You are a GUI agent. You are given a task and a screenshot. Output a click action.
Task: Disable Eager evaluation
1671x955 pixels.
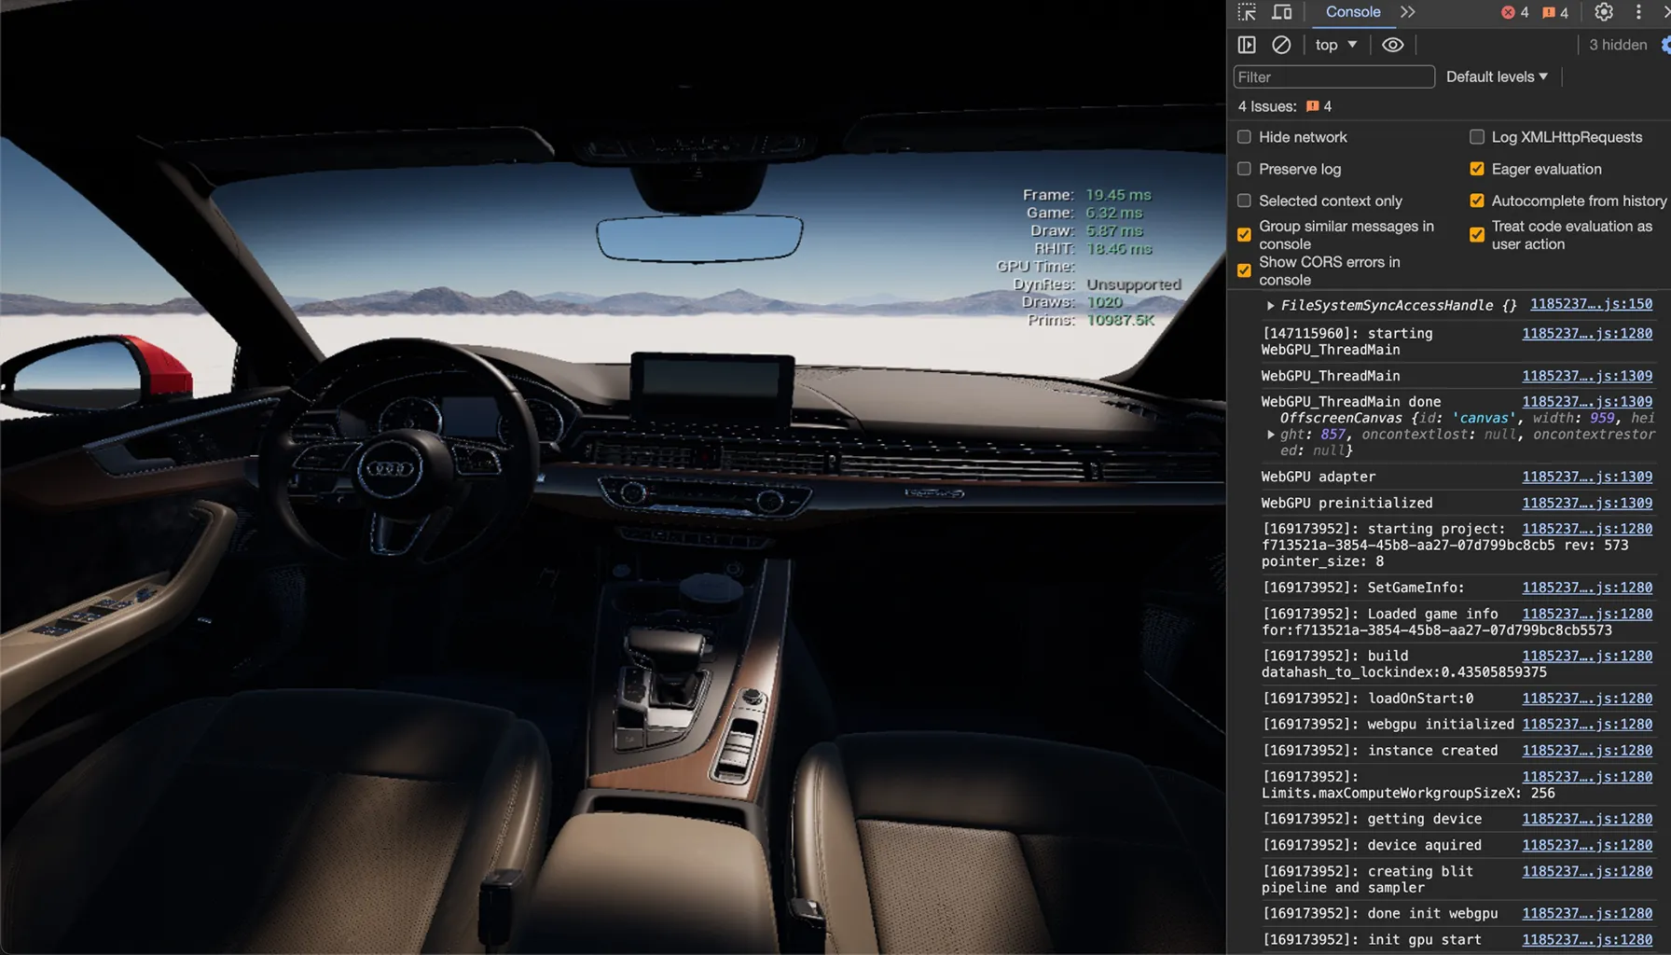(1477, 169)
